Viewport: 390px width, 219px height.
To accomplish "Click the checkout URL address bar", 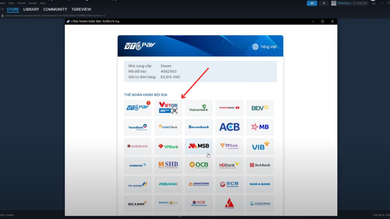I will point(55,15).
